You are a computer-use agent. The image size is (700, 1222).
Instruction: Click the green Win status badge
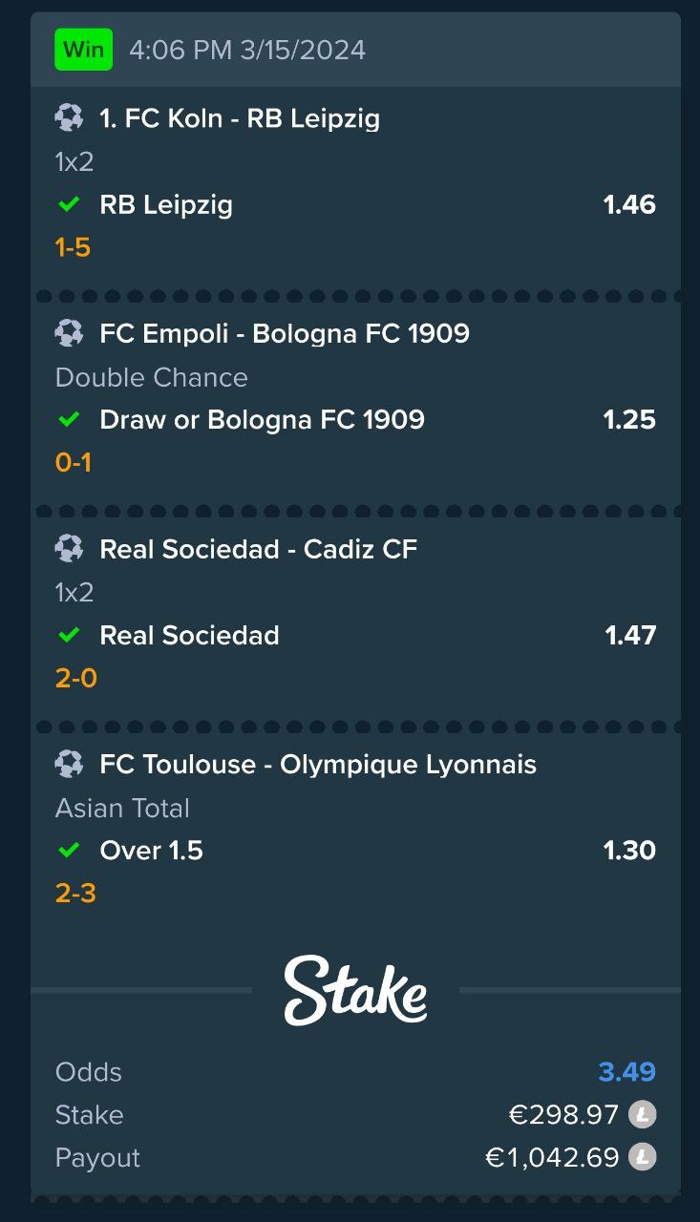tap(84, 50)
